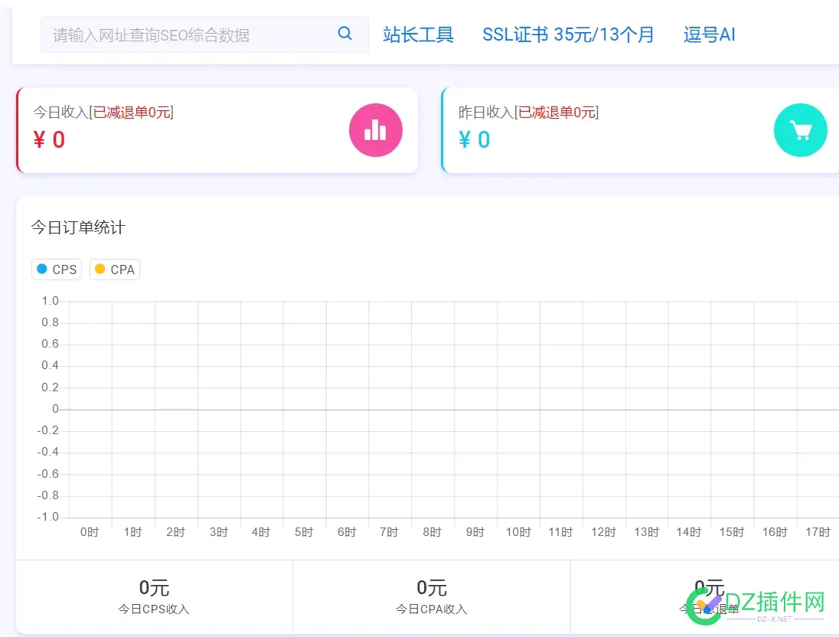Click the 0时 label on chart axis
This screenshot has width=839, height=637.
[x=90, y=532]
